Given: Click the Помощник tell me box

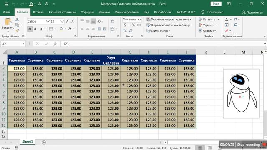Looking at the screenshot, I should tap(212, 12).
